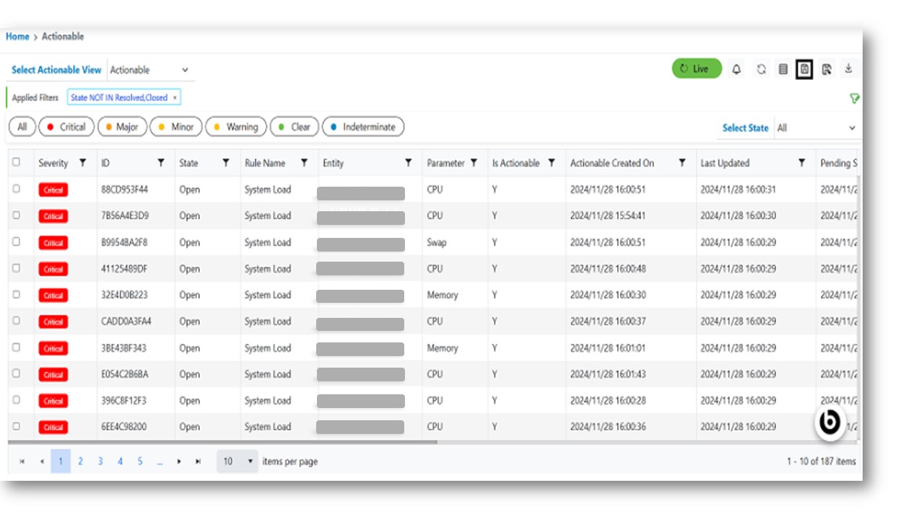This screenshot has height=519, width=924.
Task: Expand the Select Actionable View dropdown
Action: [x=150, y=70]
